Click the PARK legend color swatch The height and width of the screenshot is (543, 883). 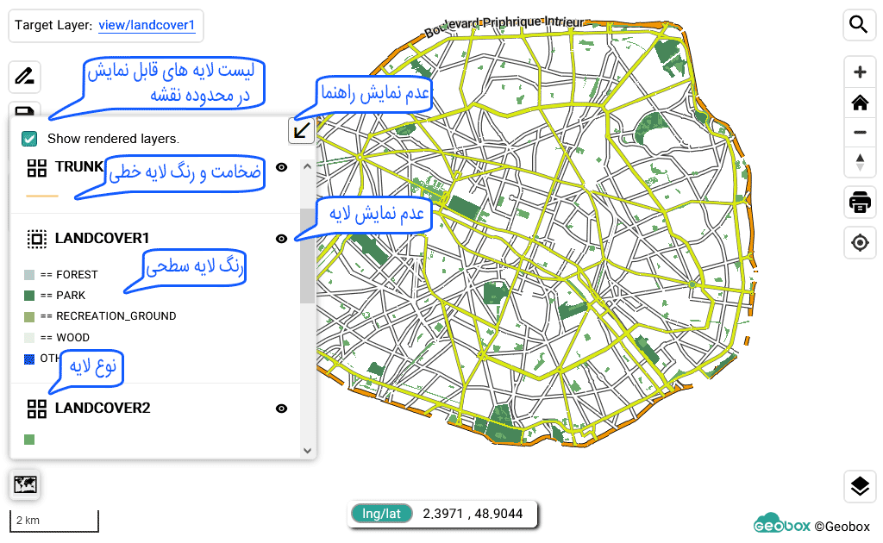[29, 296]
